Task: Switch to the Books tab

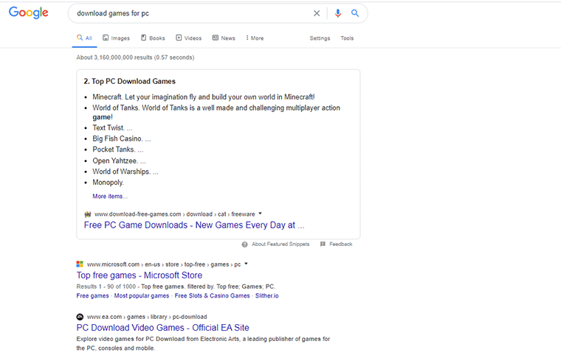Action: [x=153, y=38]
